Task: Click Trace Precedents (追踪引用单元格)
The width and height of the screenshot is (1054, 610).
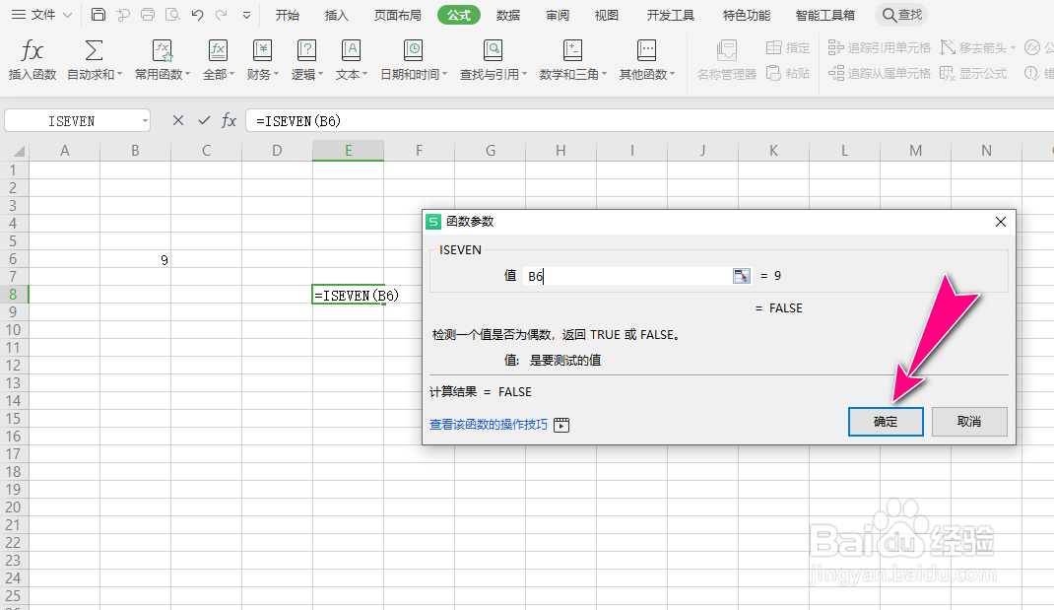Action: (x=880, y=47)
